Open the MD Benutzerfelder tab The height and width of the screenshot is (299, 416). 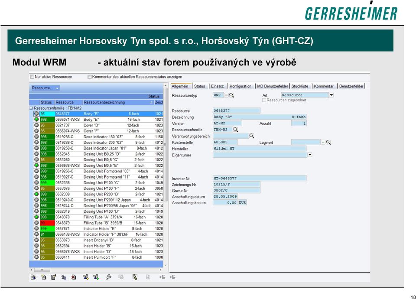coord(273,86)
